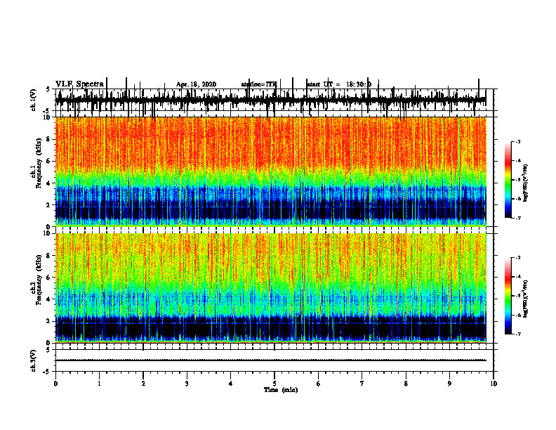
Task: Click the "5" tick of ch.1(V) axis
Action: coord(49,89)
